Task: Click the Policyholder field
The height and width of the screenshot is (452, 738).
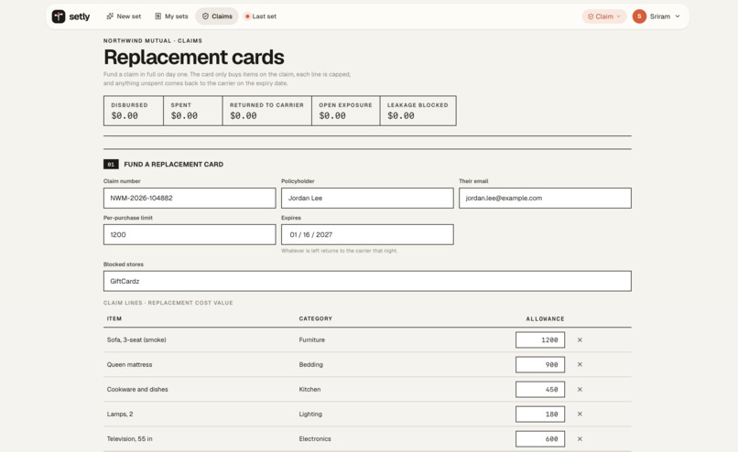Action: [367, 198]
